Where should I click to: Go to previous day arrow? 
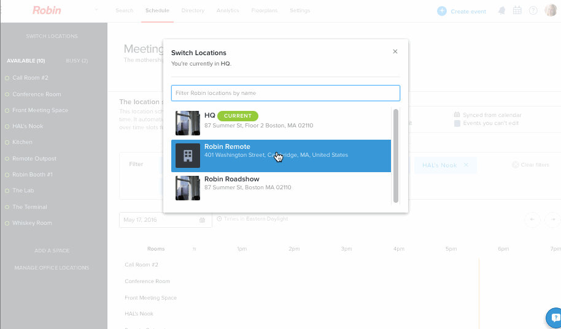click(532, 219)
